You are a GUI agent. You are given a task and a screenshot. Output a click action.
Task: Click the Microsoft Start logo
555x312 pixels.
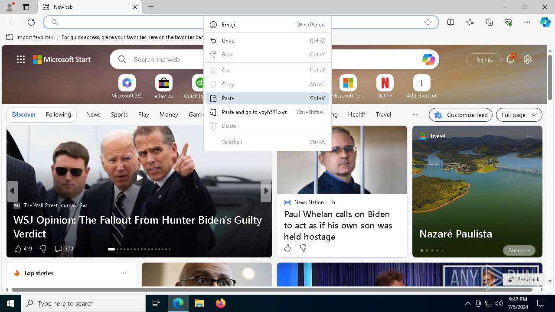click(x=62, y=59)
